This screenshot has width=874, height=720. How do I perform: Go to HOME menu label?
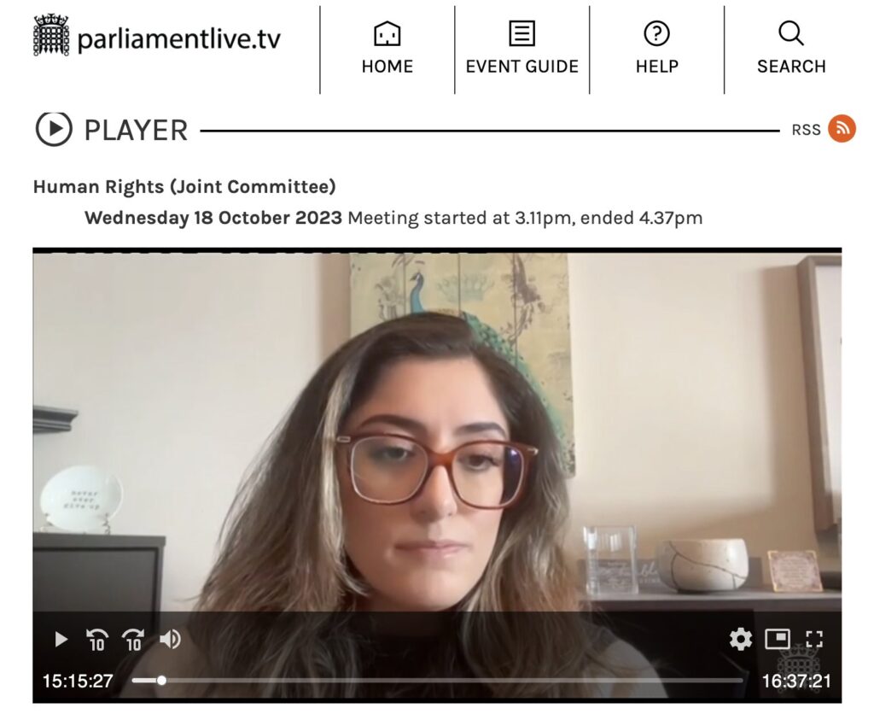click(387, 67)
